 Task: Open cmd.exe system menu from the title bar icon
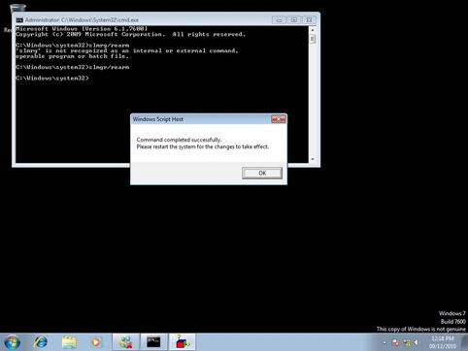tap(19, 20)
